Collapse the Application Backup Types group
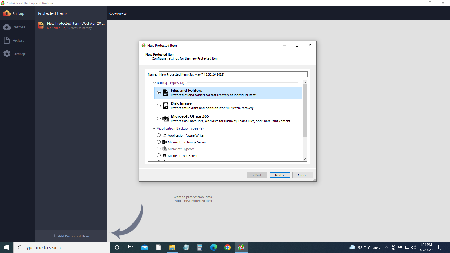450x253 pixels. [154, 128]
